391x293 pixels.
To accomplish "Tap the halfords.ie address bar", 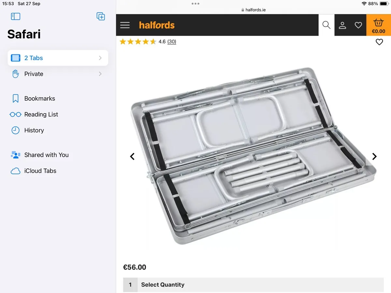I will click(x=253, y=10).
